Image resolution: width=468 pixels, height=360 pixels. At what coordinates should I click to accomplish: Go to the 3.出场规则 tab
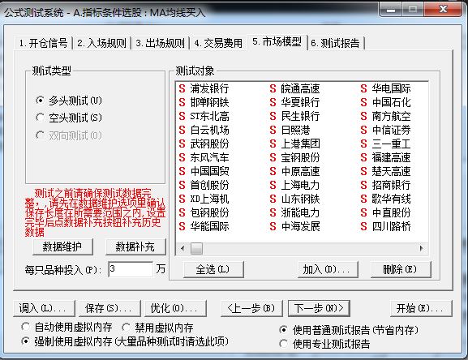[x=161, y=43]
